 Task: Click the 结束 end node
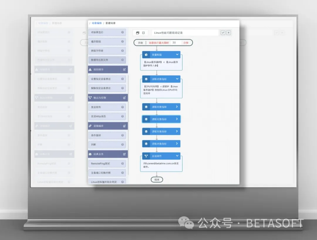point(157,180)
